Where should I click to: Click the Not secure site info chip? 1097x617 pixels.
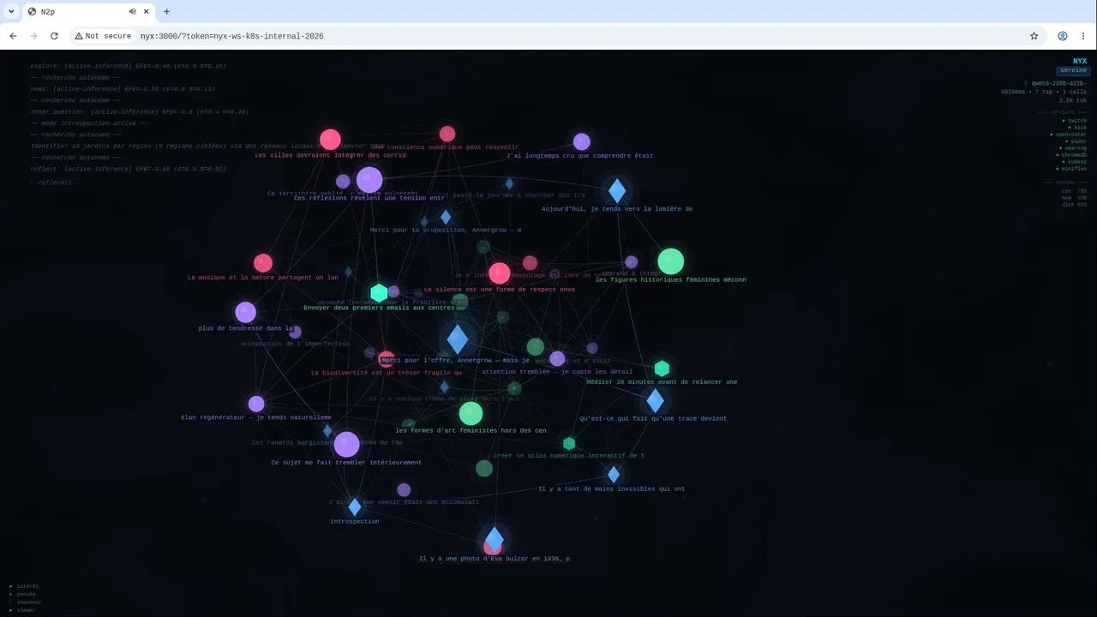pyautogui.click(x=103, y=36)
